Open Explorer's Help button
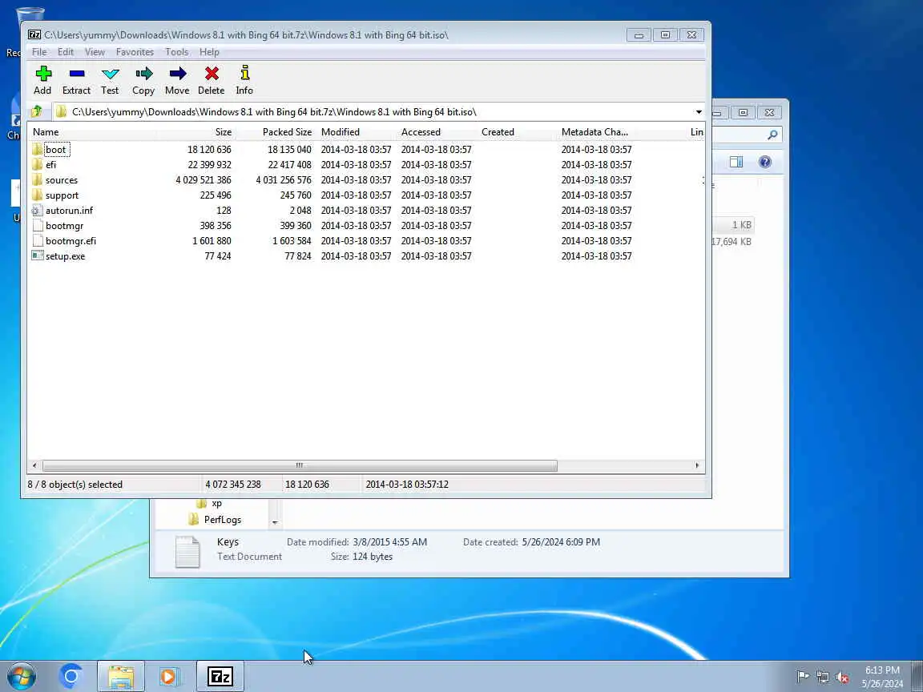Screen dimensions: 923x692 tap(764, 162)
